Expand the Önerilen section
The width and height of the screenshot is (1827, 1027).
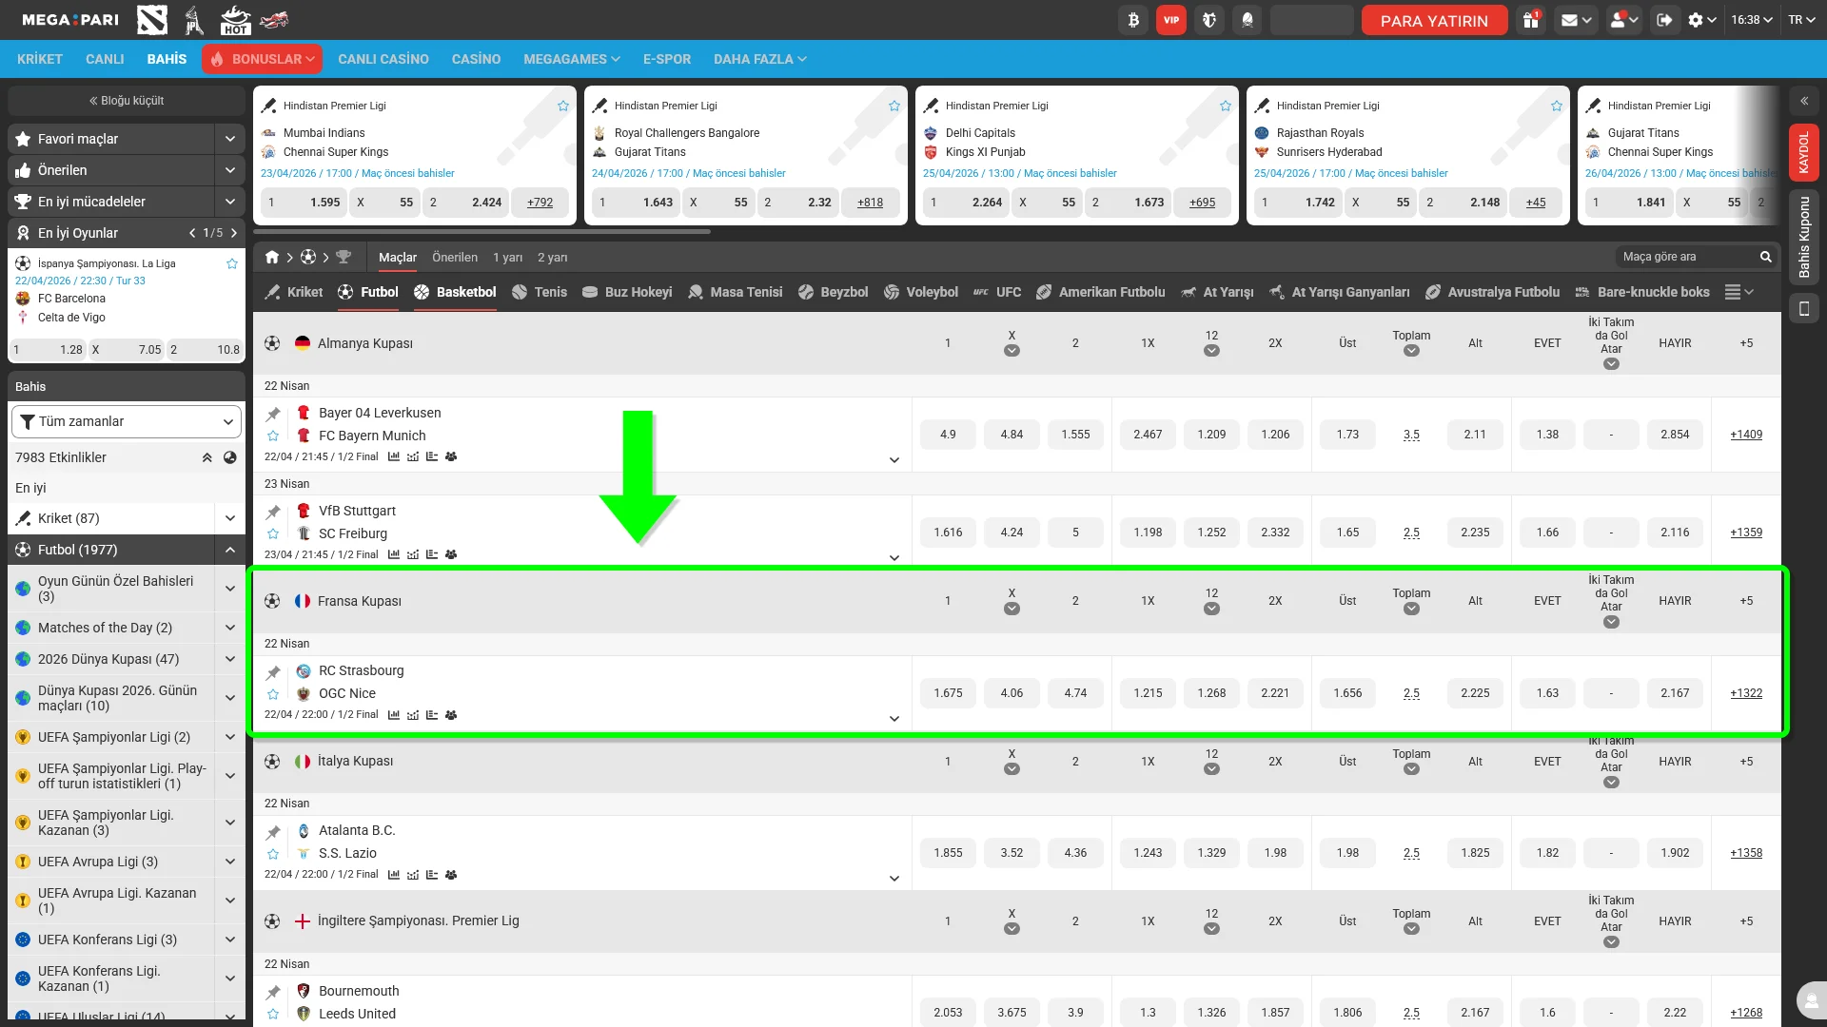pyautogui.click(x=230, y=170)
